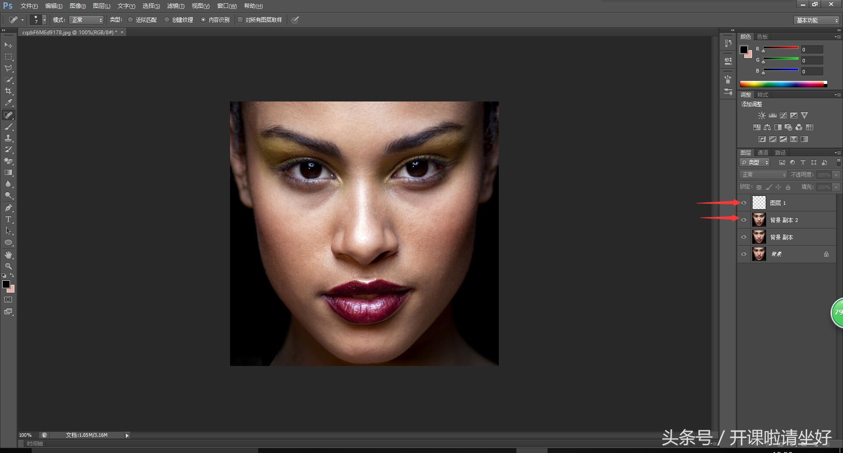Open the layer blend mode 正常 dropdown
This screenshot has width=843, height=453.
click(x=763, y=175)
